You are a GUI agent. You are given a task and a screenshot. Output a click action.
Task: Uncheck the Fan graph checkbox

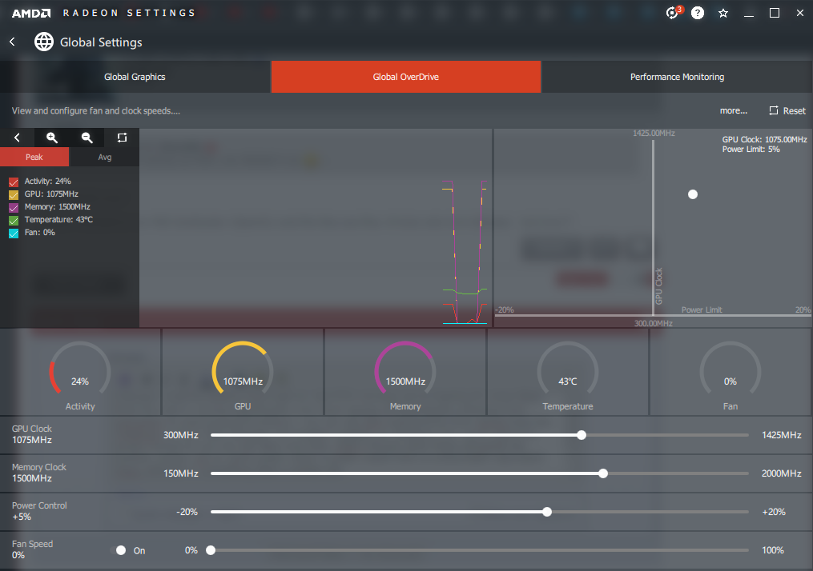14,234
